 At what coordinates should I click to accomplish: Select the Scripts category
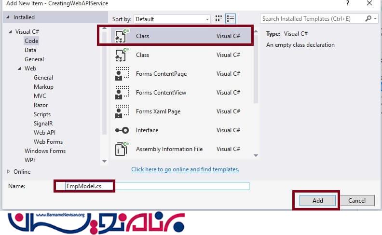click(42, 114)
